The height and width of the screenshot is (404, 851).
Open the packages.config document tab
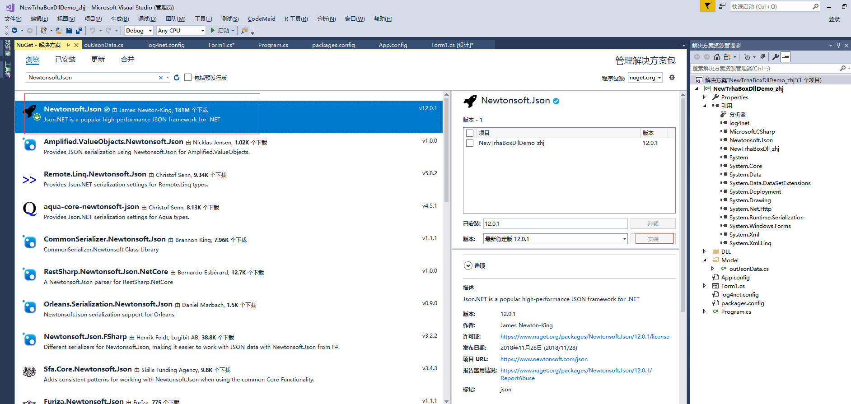point(333,45)
